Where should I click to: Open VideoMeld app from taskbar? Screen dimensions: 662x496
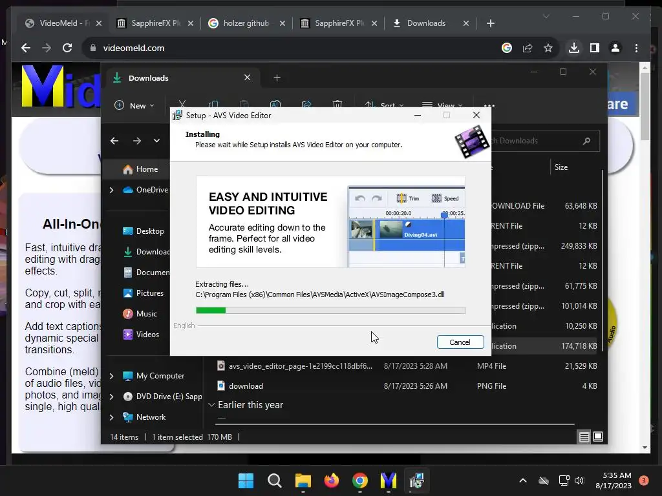point(389,480)
